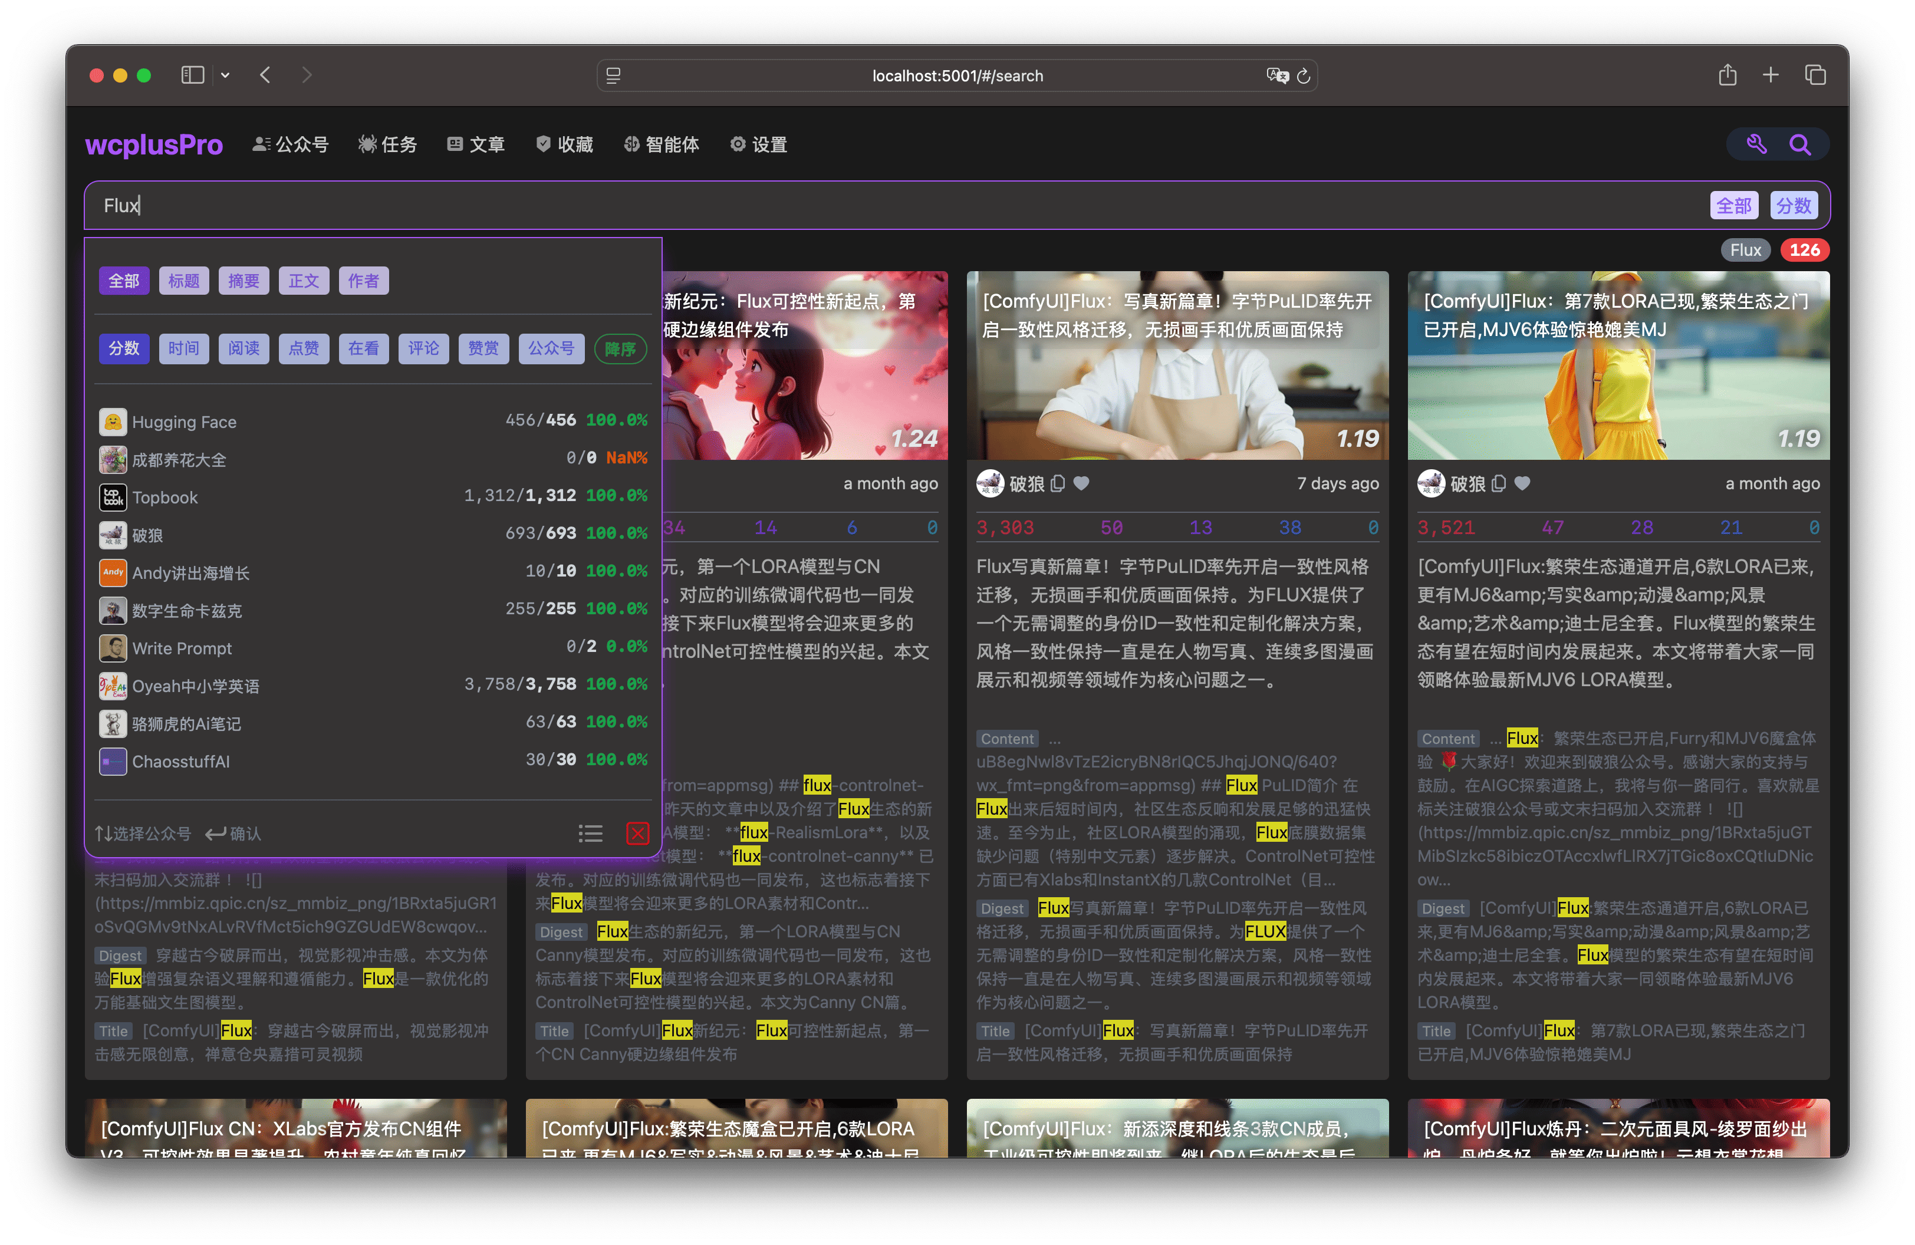The height and width of the screenshot is (1245, 1915).
Task: Open the 第7款LORA已现 article thumbnail
Action: (1618, 366)
